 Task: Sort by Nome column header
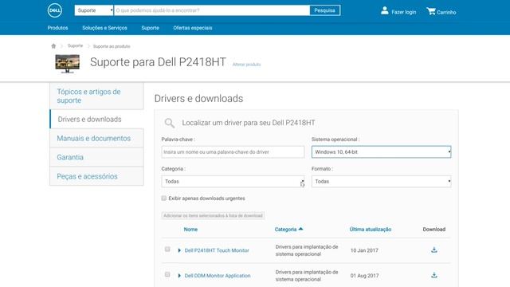click(x=190, y=230)
